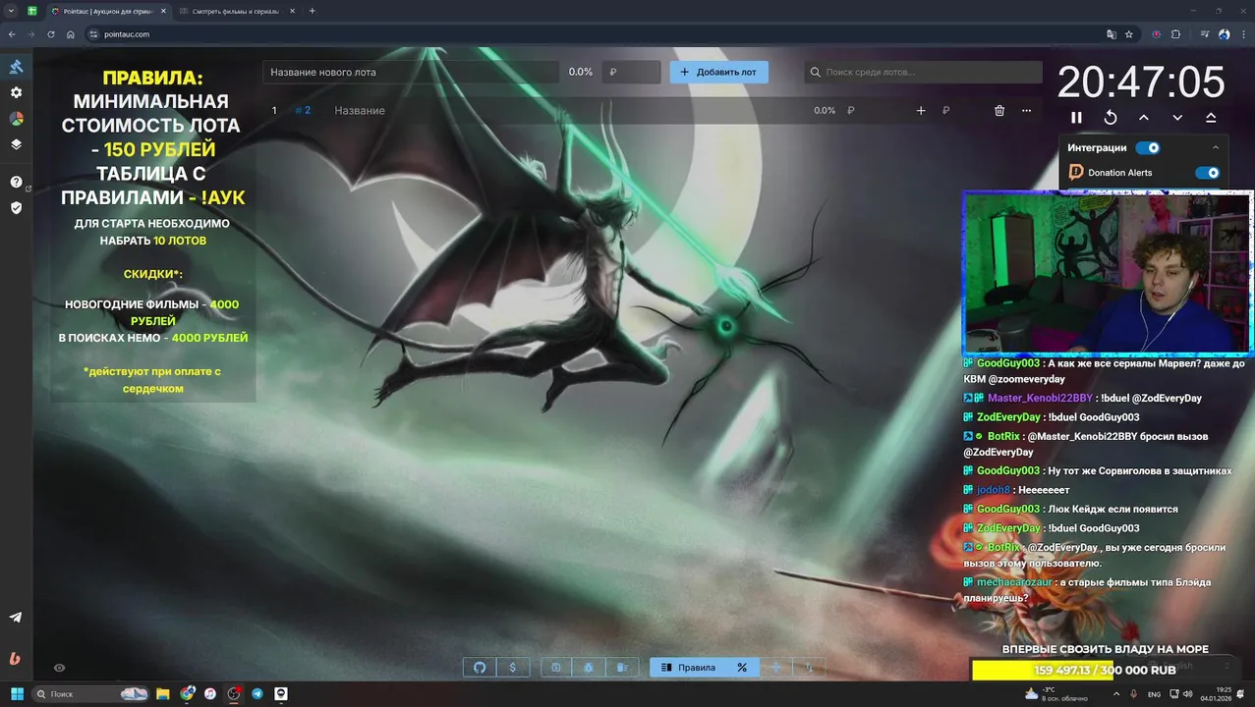Image resolution: width=1255 pixels, height=707 pixels.
Task: Open the layers icon in left sidebar
Action: (x=16, y=144)
